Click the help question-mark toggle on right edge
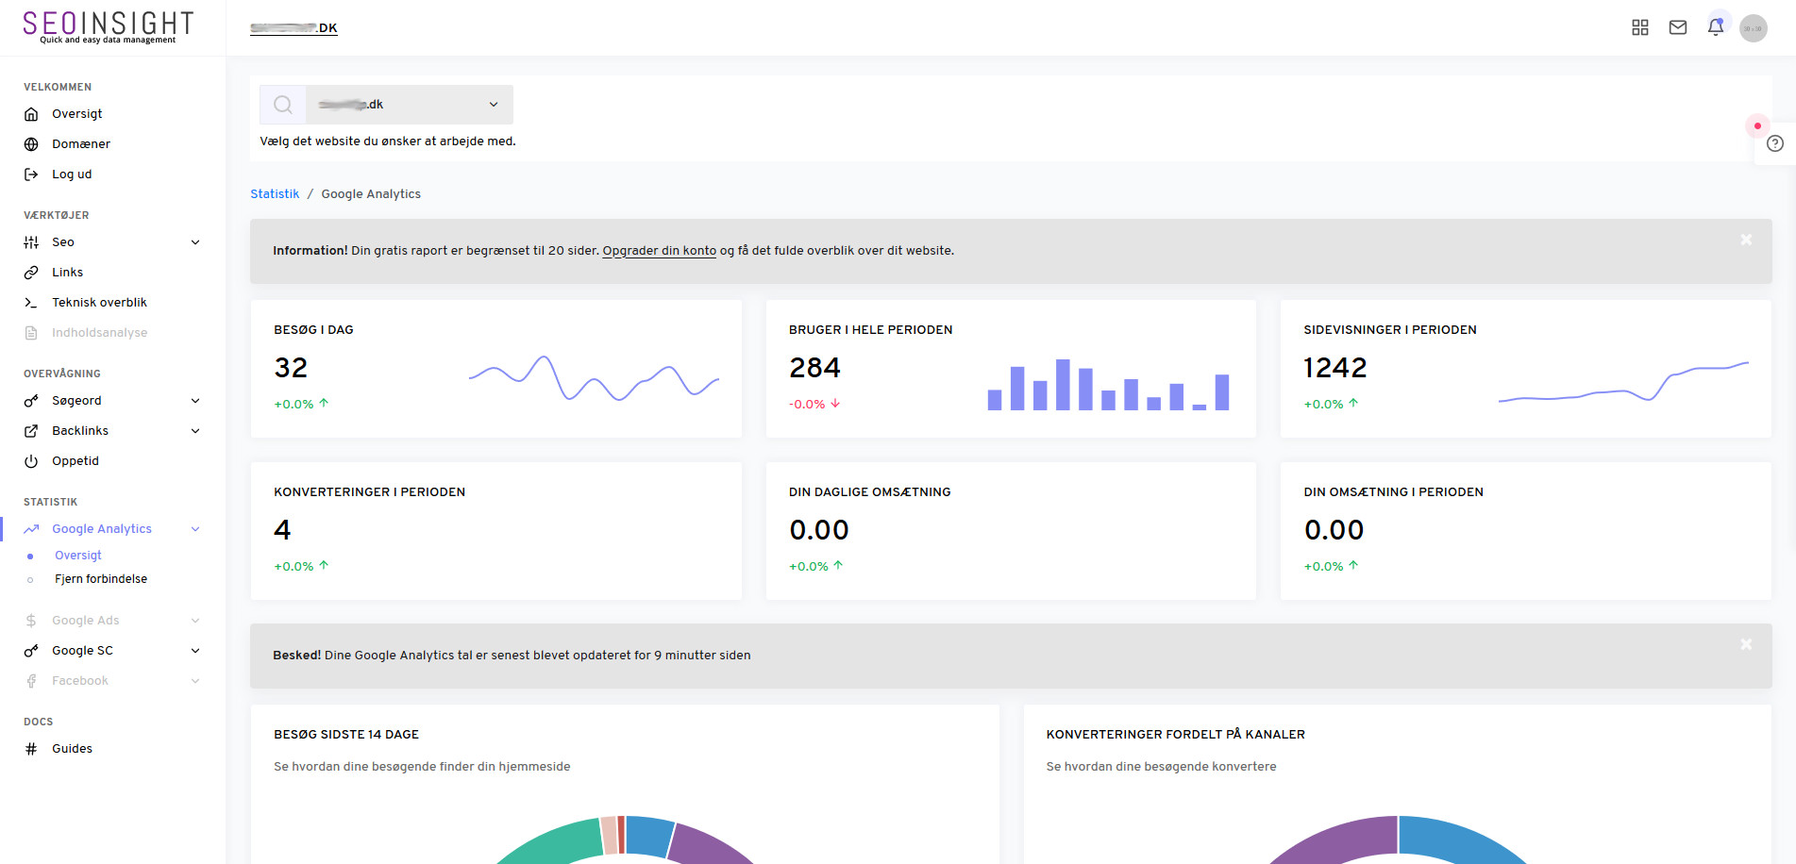The height and width of the screenshot is (864, 1796). [1775, 143]
